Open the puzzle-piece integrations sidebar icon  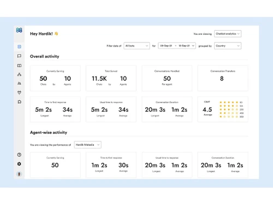tap(19, 102)
